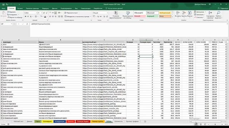The height and width of the screenshot is (128, 229).
Task: Activate the Format Painter (Формат по образцу)
Action: 15,17
